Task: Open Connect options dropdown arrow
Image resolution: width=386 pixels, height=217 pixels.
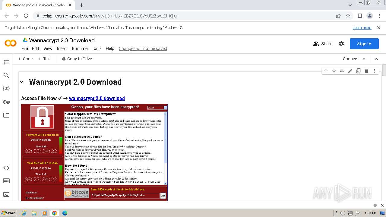Action: click(x=364, y=59)
